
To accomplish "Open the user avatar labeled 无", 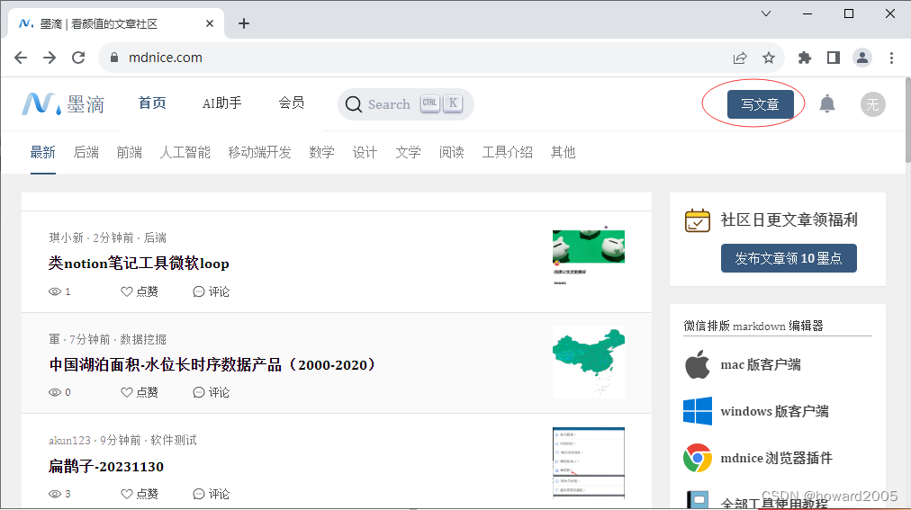I will (x=872, y=104).
